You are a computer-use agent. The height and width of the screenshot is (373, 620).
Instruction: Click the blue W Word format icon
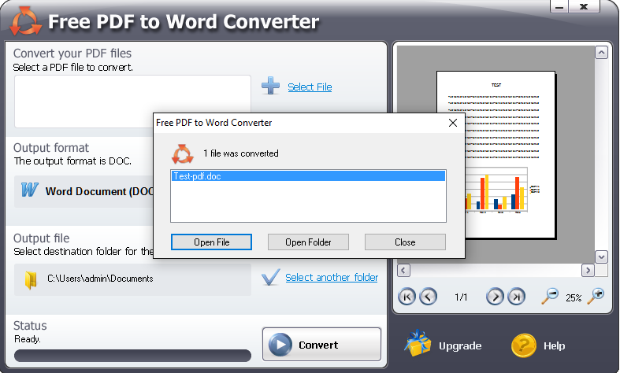(29, 190)
